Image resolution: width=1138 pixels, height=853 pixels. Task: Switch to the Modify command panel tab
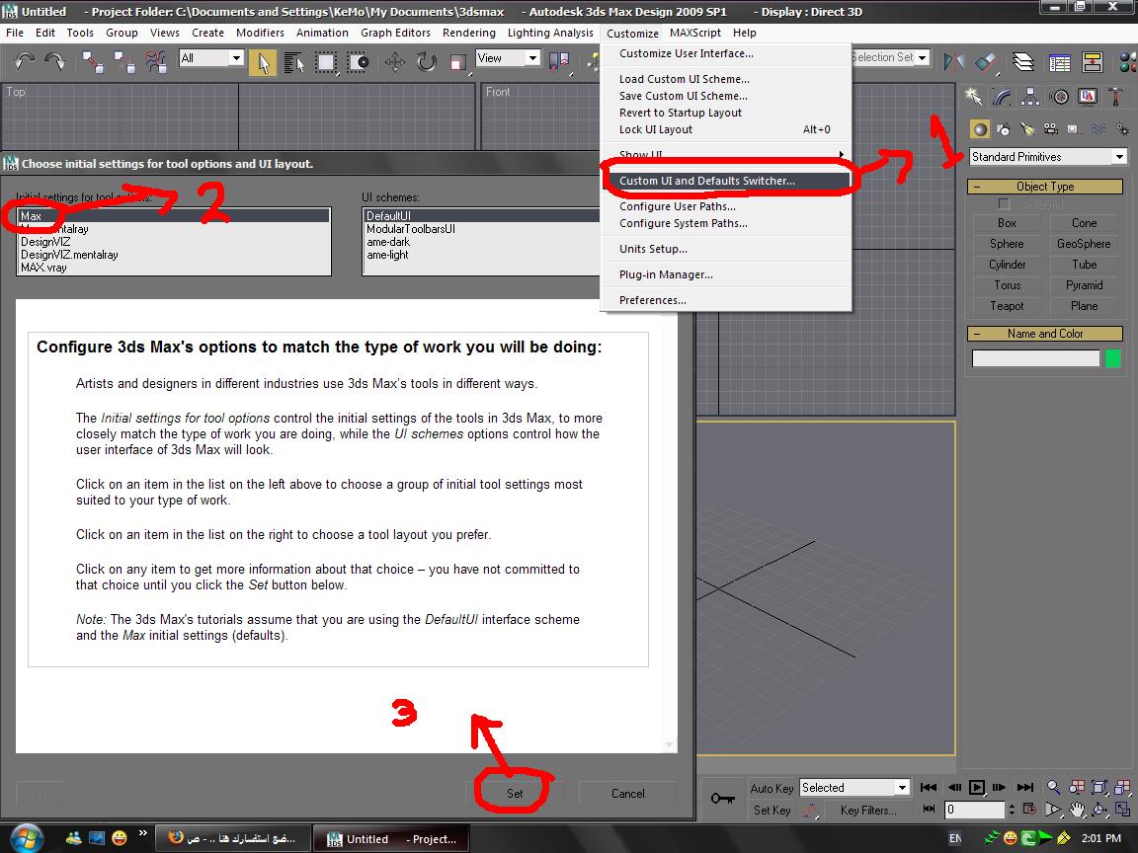(x=1003, y=97)
